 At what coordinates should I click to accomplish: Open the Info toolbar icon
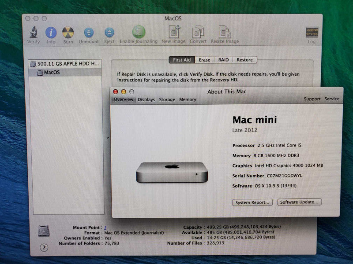[x=51, y=33]
